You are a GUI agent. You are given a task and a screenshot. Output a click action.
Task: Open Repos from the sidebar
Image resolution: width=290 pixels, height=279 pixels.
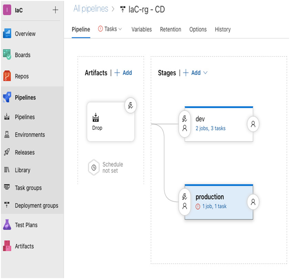point(22,76)
